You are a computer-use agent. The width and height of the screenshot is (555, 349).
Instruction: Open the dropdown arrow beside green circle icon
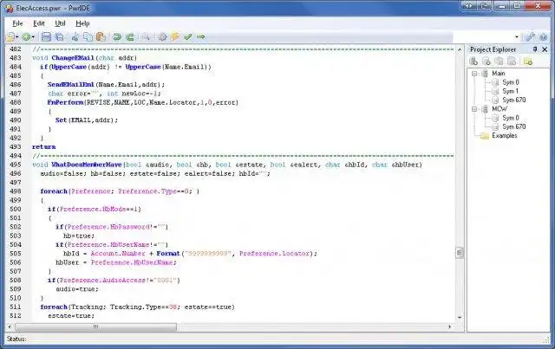pyautogui.click(x=33, y=37)
